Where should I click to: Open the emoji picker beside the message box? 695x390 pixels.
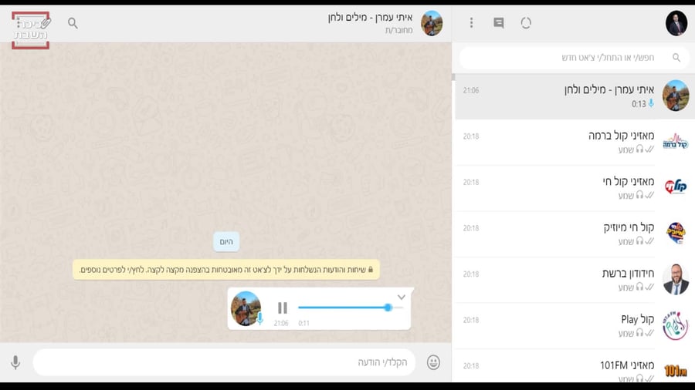[433, 362]
